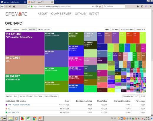The image size is (153, 121).
Task: Sort the table by Sum
Action: tap(16, 96)
